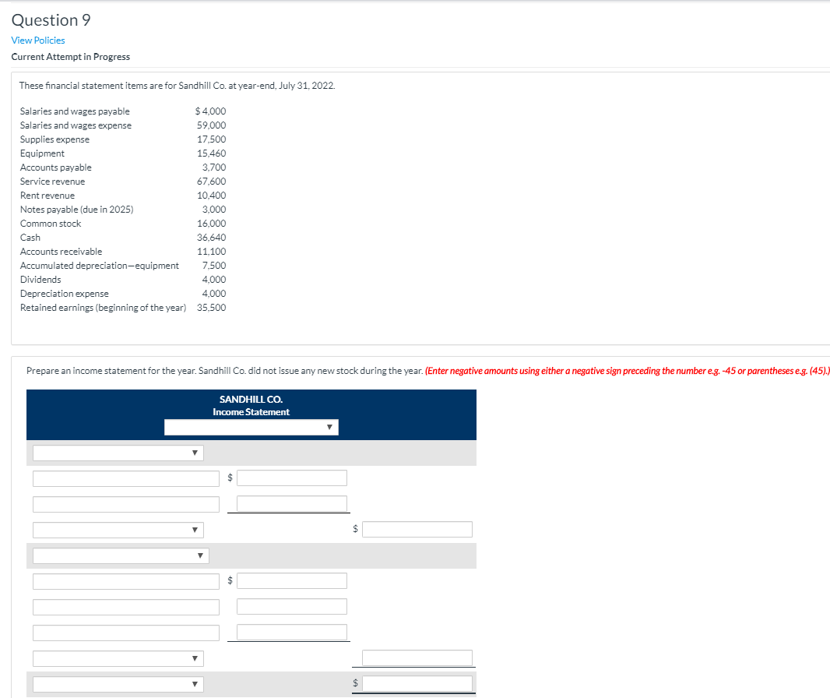The width and height of the screenshot is (830, 698).
Task: Click the dollar amount box beside the first expense row
Action: (291, 580)
